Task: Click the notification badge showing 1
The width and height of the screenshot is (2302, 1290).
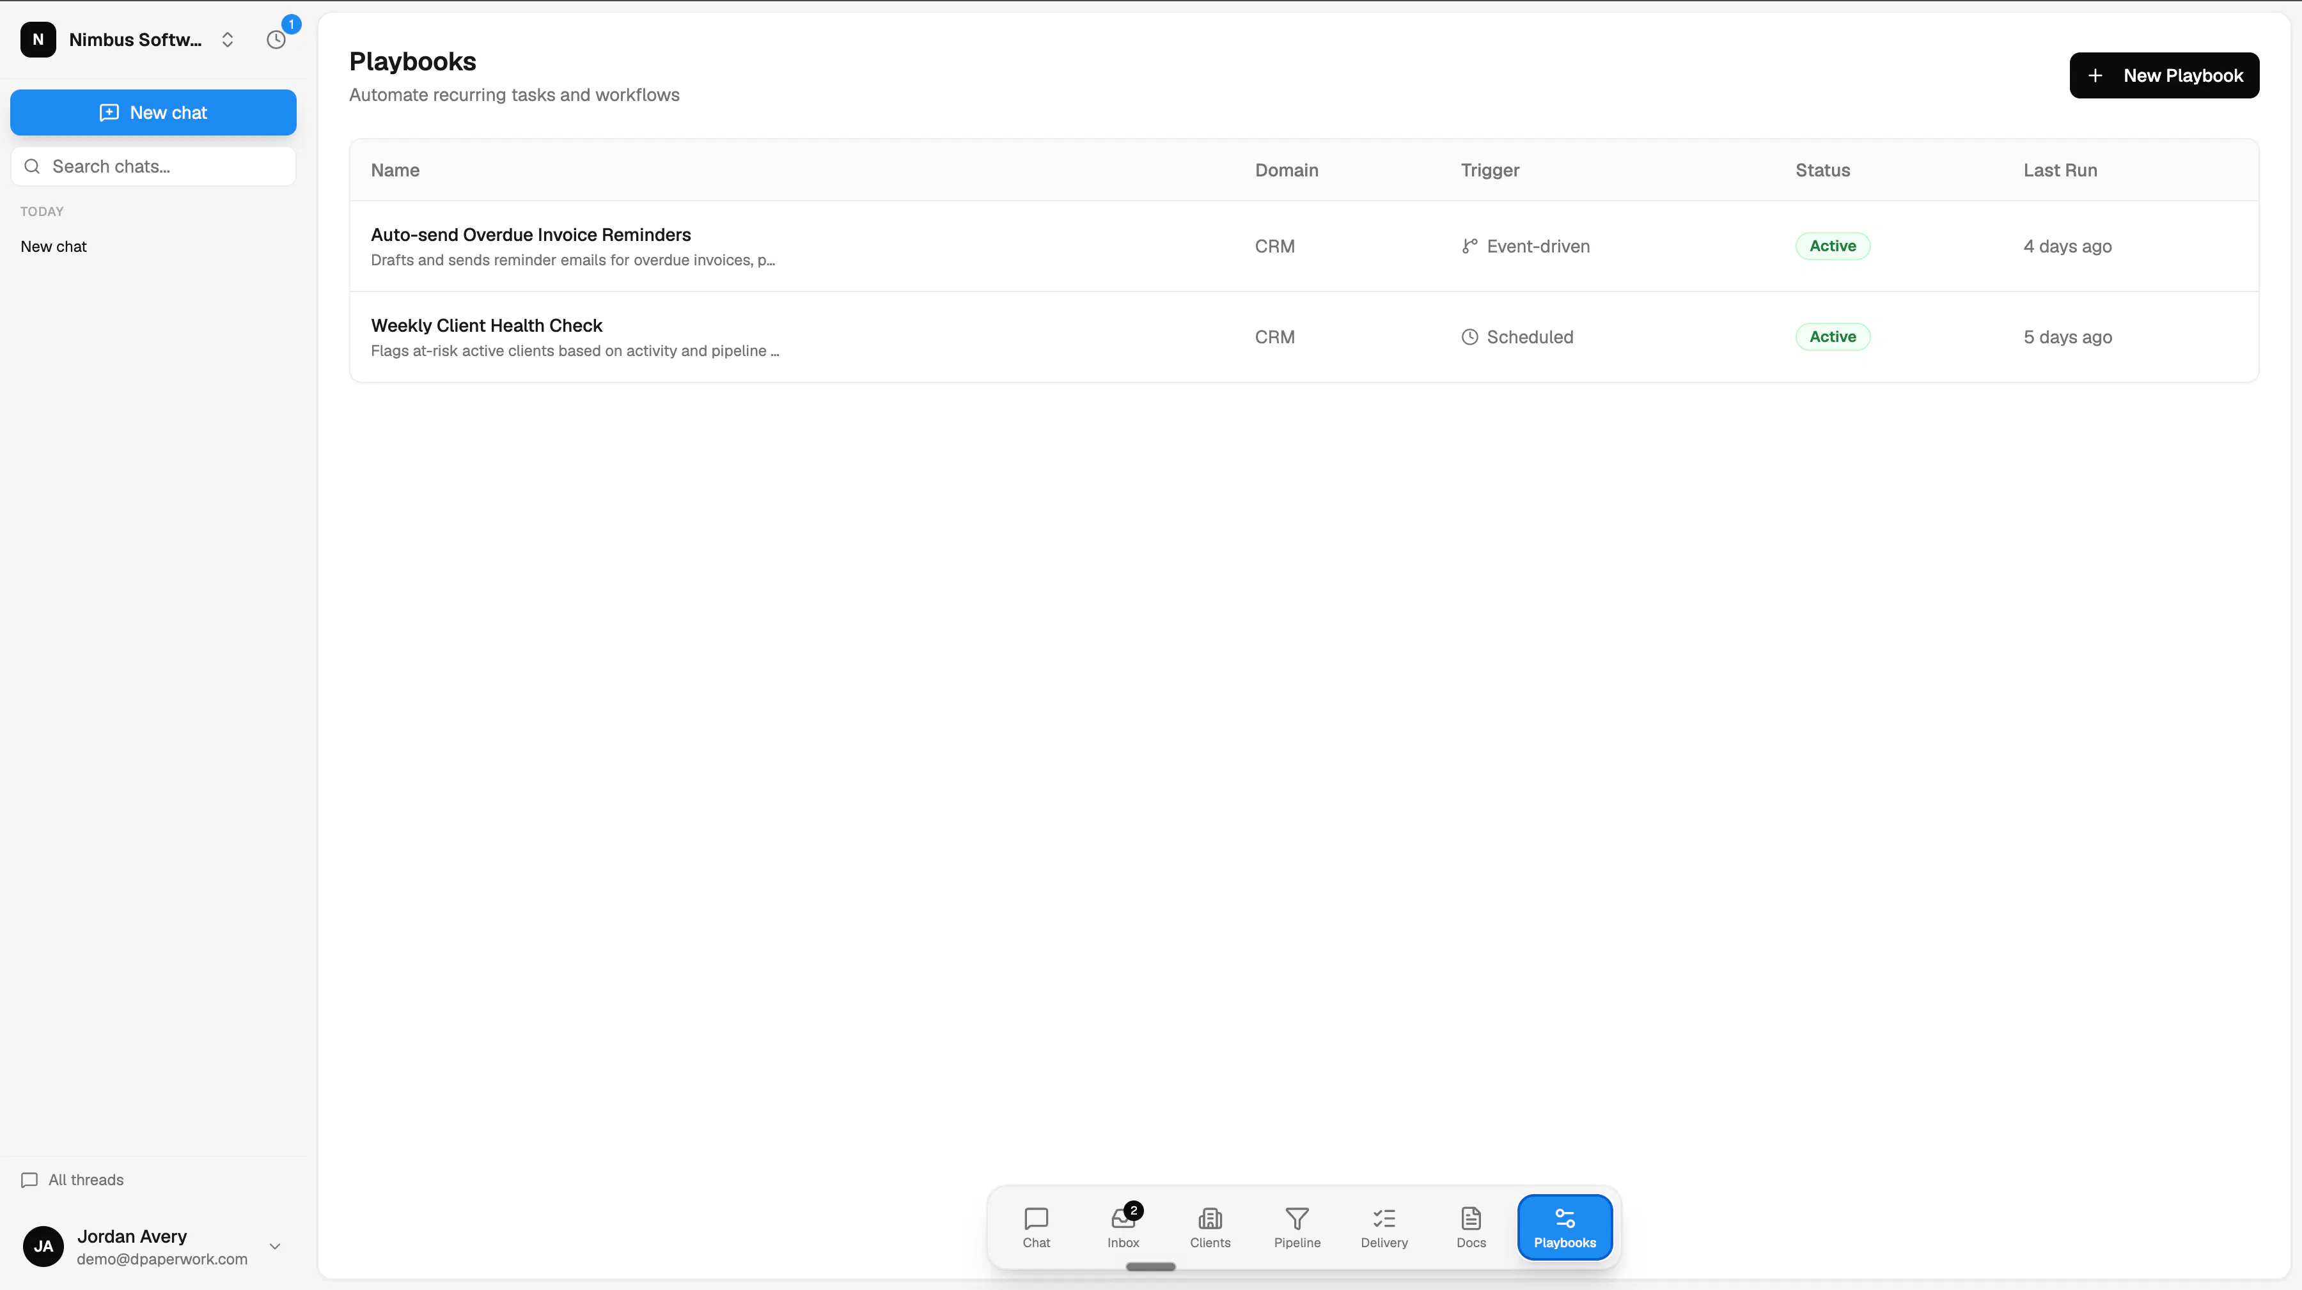Action: 290,24
